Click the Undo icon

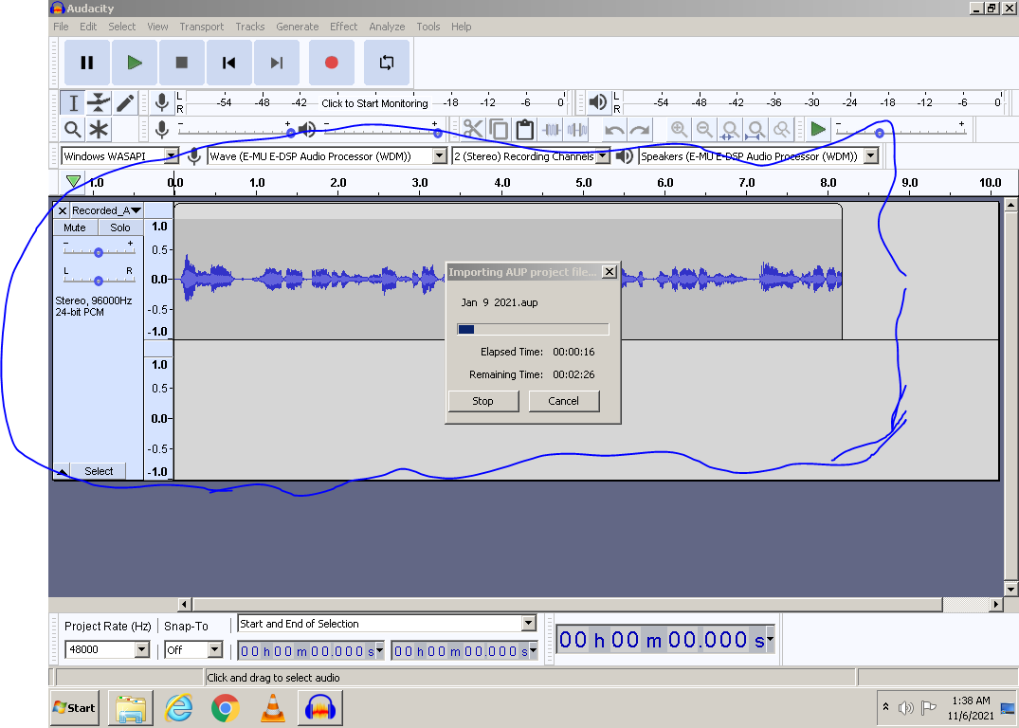tap(612, 129)
